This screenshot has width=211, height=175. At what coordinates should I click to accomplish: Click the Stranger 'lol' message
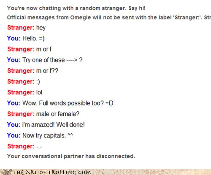coord(39,92)
